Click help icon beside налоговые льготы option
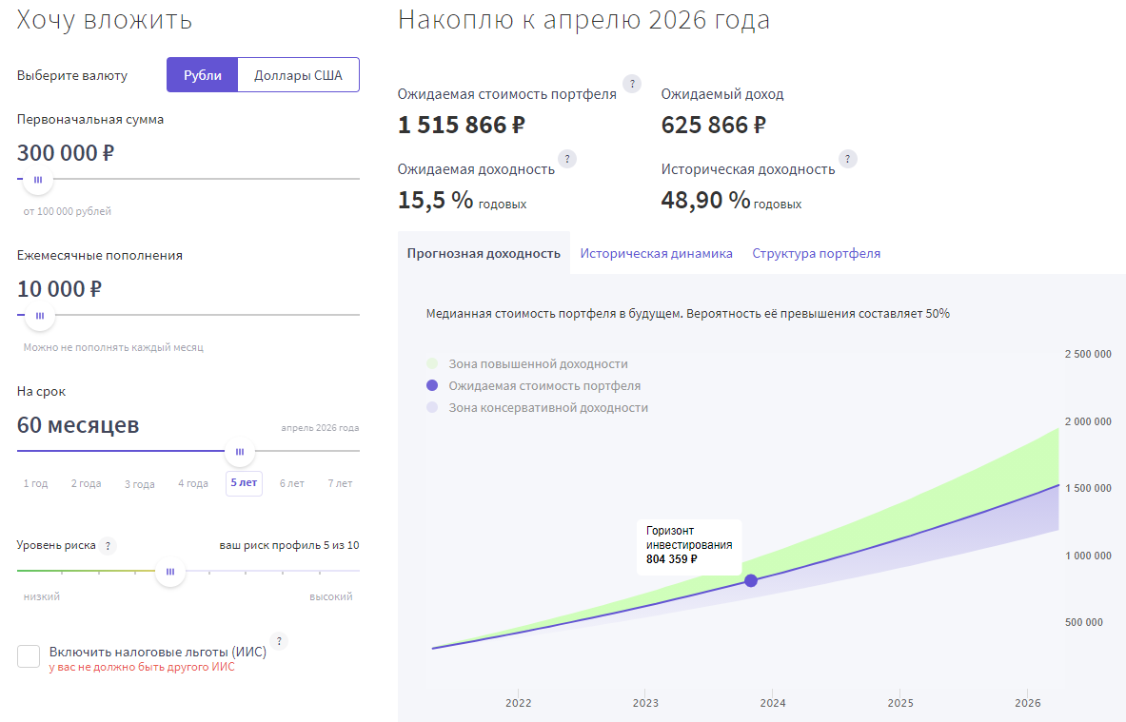Image resolution: width=1126 pixels, height=722 pixels. 278,641
